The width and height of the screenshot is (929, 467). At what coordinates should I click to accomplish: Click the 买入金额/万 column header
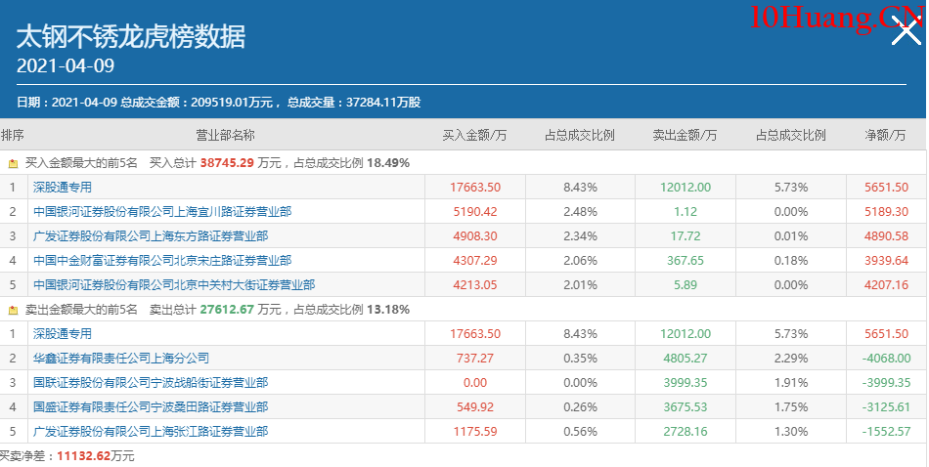tap(474, 135)
